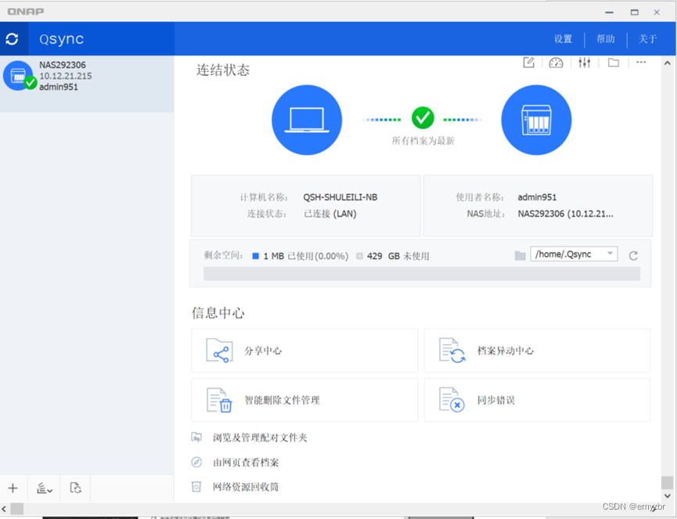Click the 已连接 (LAN) connection status

coord(330,214)
